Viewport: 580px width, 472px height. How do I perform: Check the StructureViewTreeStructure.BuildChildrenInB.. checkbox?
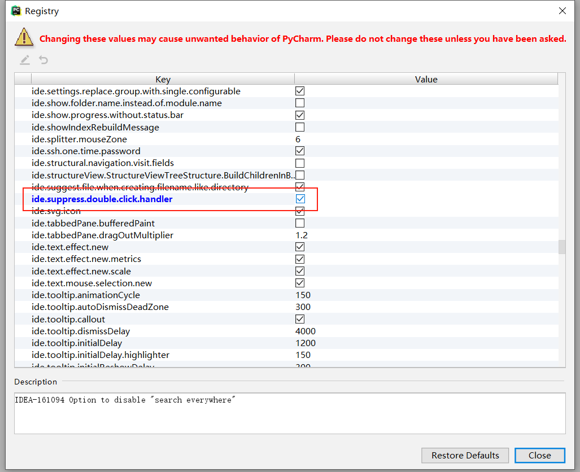[300, 175]
